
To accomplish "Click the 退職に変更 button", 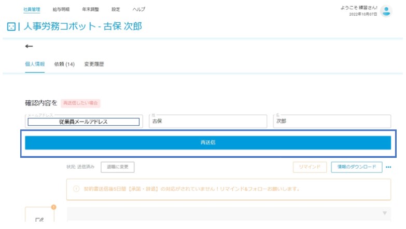I will point(118,167).
